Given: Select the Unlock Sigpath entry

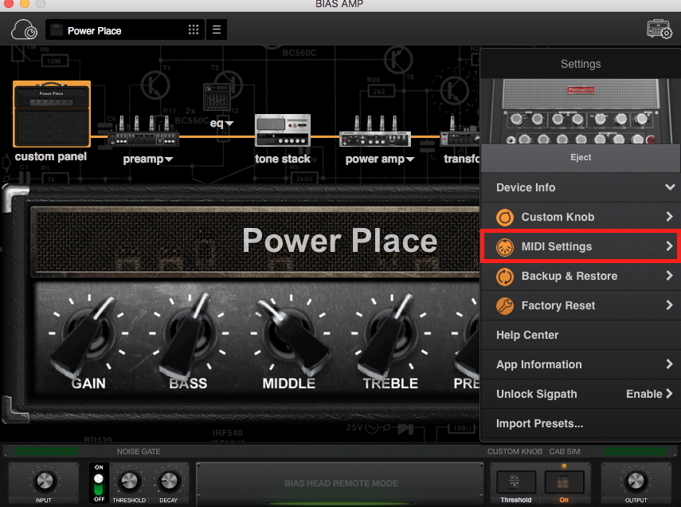Looking at the screenshot, I should (581, 395).
